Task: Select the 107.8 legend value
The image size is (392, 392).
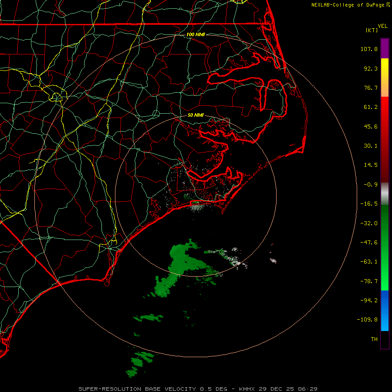Action: point(369,49)
